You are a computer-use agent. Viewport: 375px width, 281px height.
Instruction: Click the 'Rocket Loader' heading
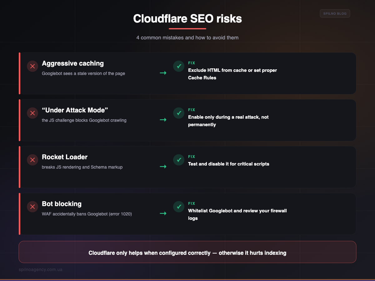(65, 157)
